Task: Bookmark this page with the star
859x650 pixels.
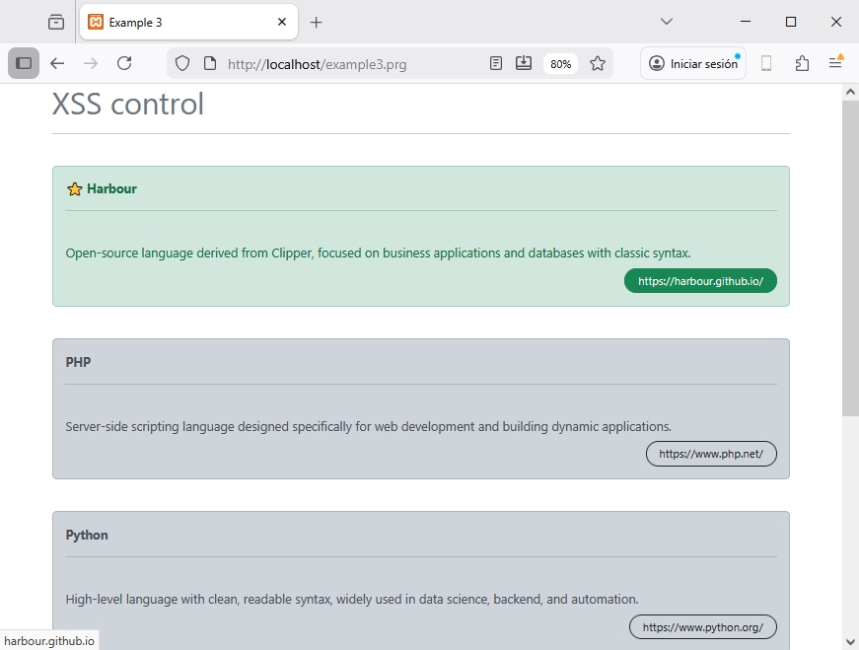Action: point(598,63)
